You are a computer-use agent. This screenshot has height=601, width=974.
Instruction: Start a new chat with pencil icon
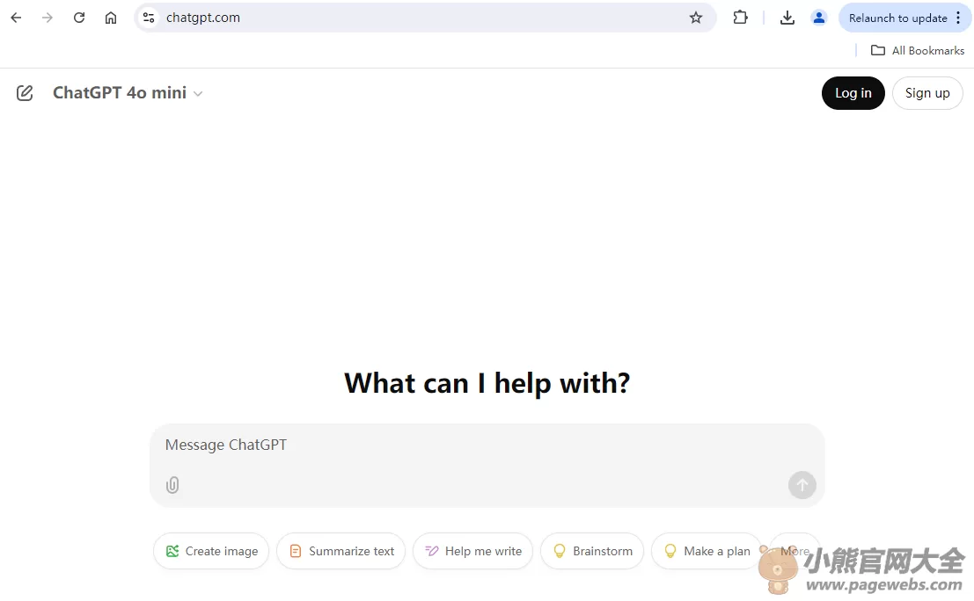[x=25, y=93]
